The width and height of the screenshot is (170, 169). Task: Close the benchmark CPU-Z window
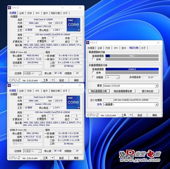tap(158, 43)
